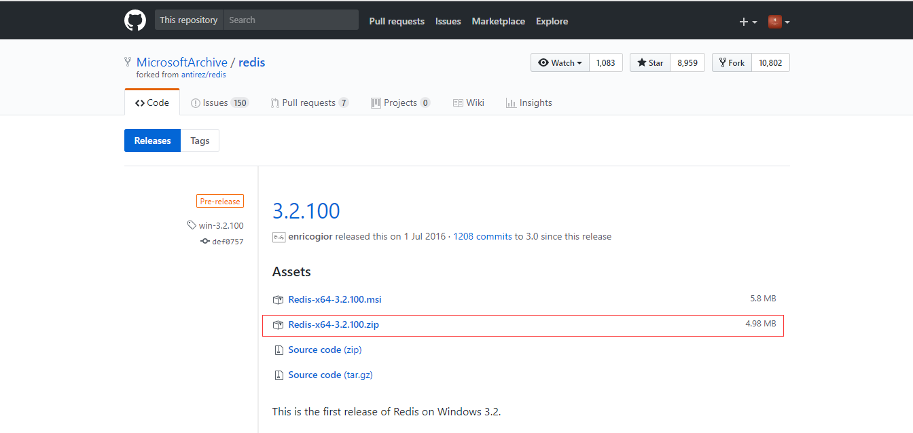913x433 pixels.
Task: Star the redis repository
Action: [x=650, y=62]
